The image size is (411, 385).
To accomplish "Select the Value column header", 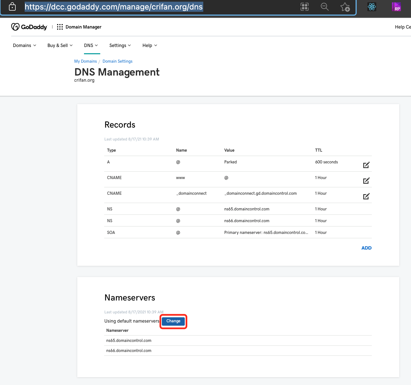I will 229,150.
